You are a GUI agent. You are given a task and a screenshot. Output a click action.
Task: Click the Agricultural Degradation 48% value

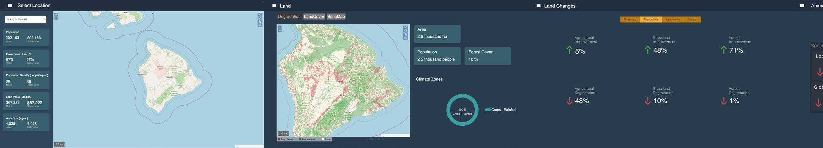[x=582, y=101]
